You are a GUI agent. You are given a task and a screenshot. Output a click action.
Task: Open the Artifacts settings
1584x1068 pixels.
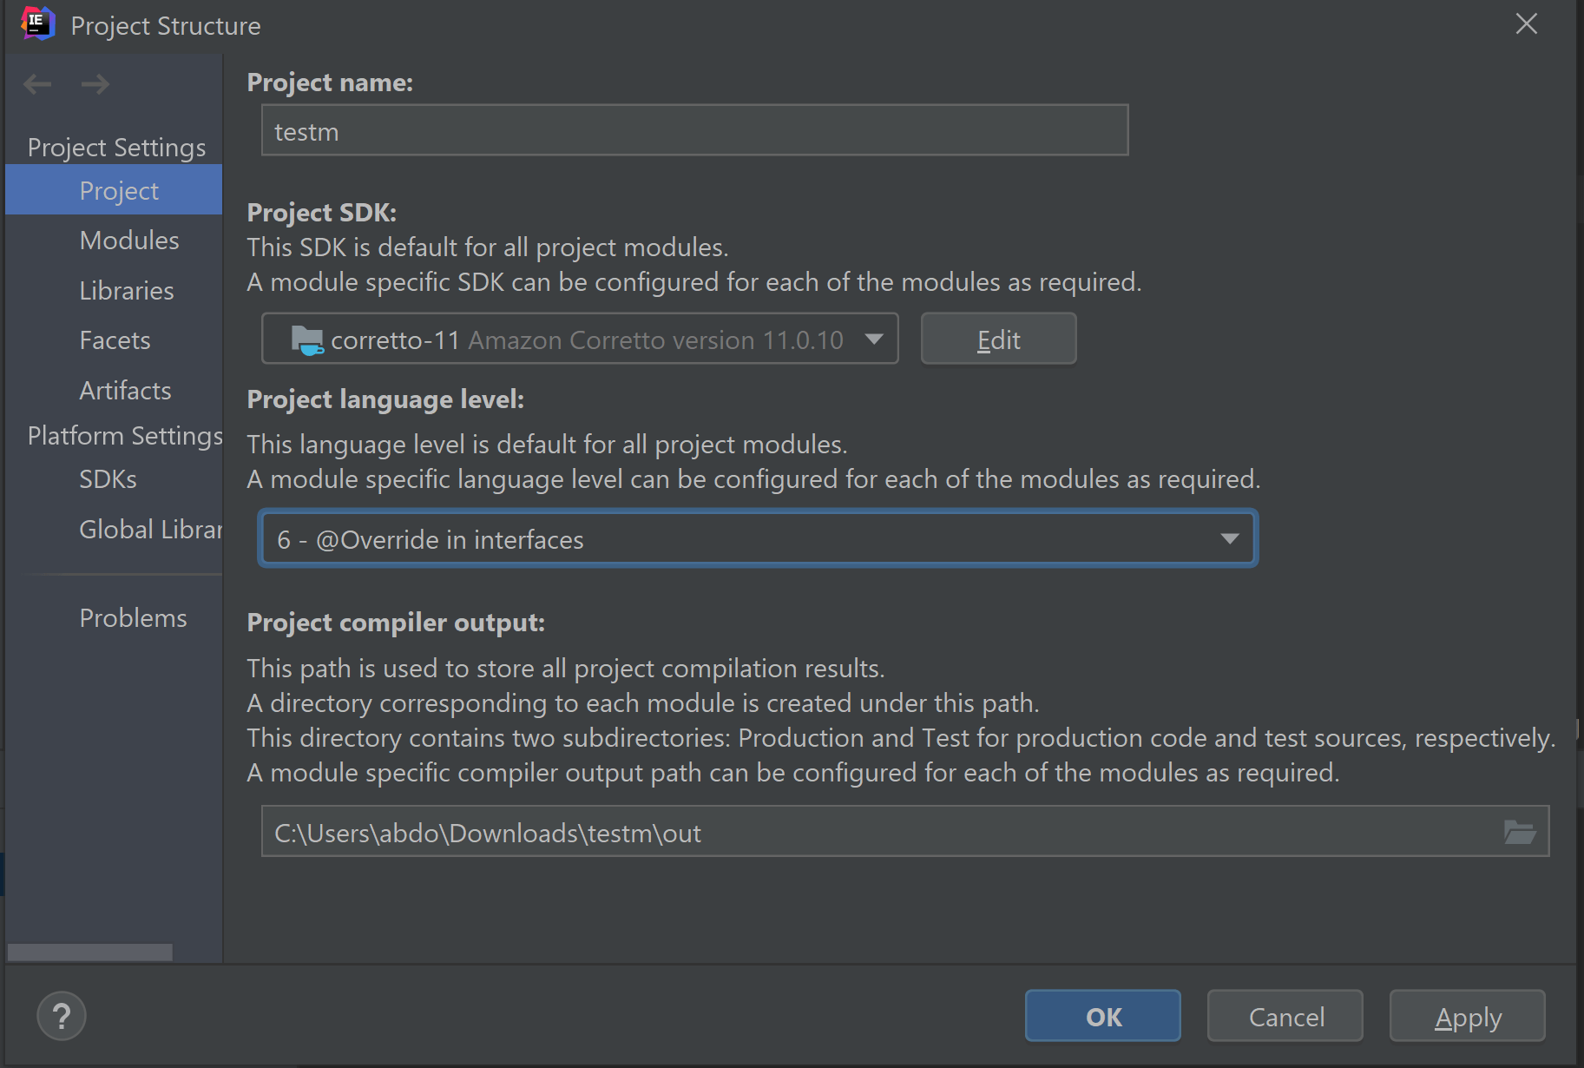tap(125, 390)
